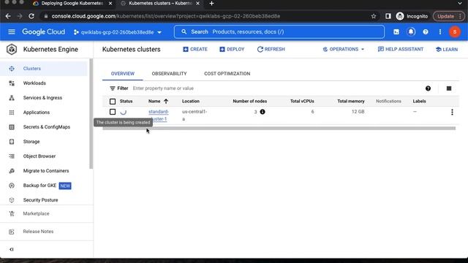The width and height of the screenshot is (468, 263).
Task: Click the Release Notes icon
Action: [12, 232]
